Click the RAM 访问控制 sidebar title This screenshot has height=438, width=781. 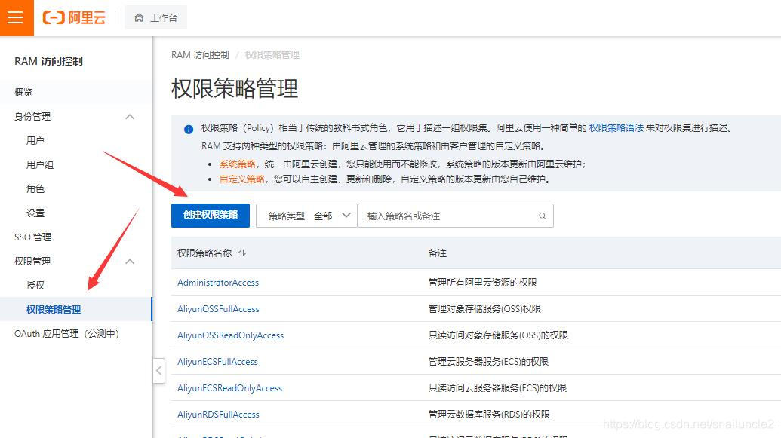coord(48,61)
